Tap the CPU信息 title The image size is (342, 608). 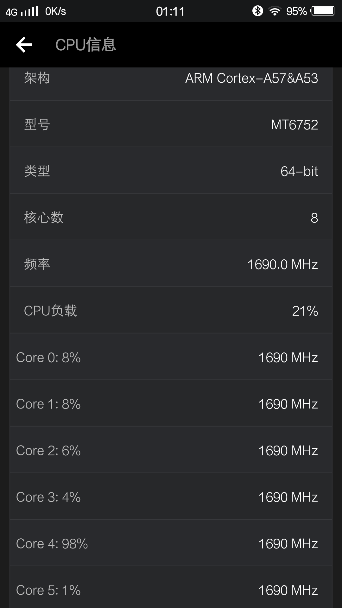click(85, 45)
